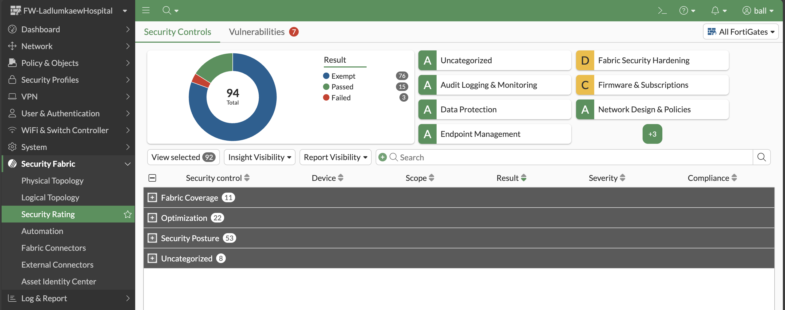Click the VPN laptop icon
This screenshot has width=785, height=310.
pyautogui.click(x=12, y=96)
